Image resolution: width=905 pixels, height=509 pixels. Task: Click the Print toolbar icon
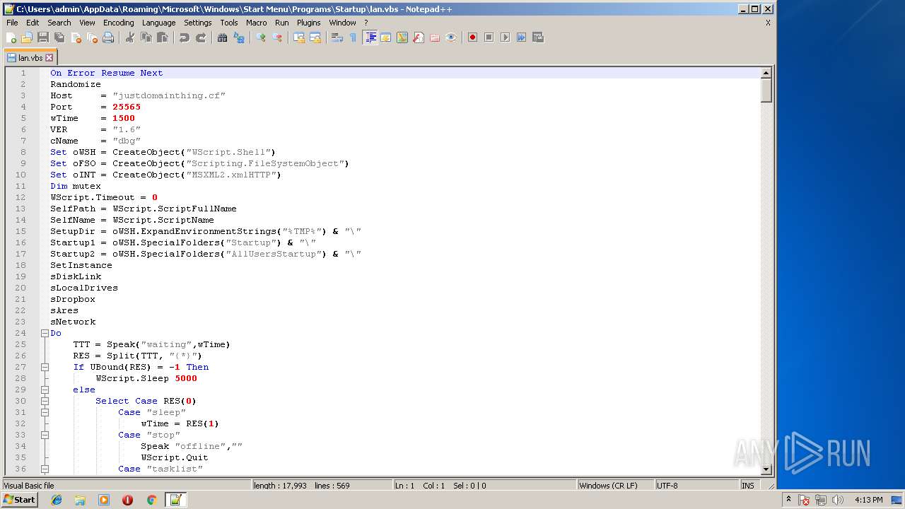tap(108, 37)
